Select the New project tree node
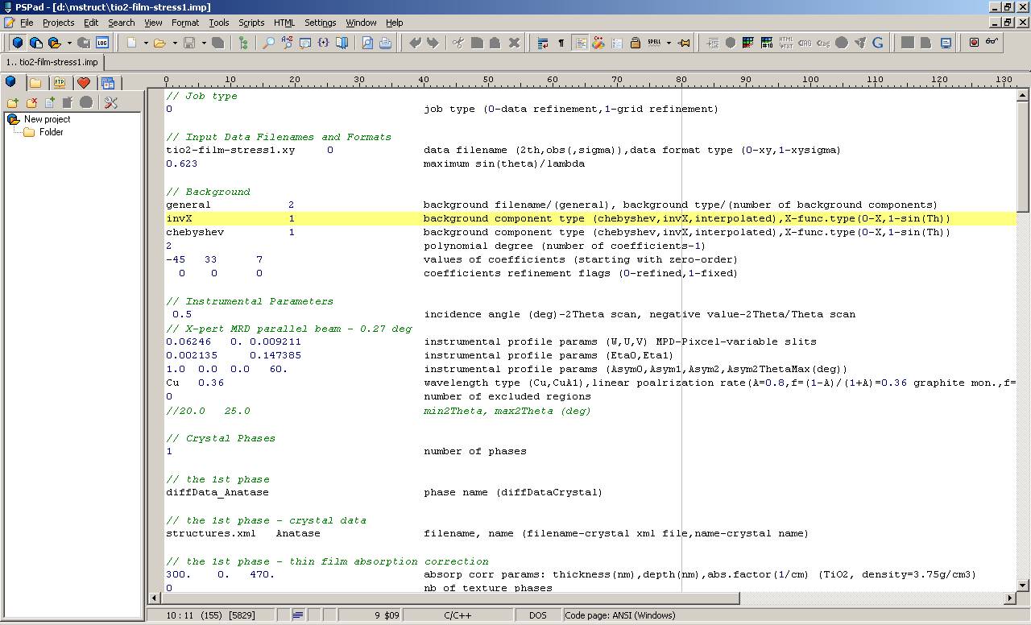The width and height of the screenshot is (1031, 625). (47, 119)
